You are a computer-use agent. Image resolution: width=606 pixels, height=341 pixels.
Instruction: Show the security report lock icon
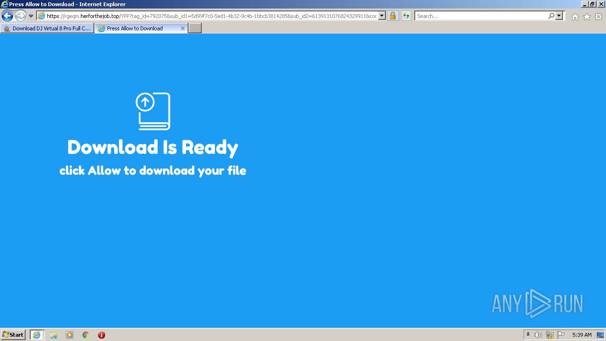pos(392,16)
